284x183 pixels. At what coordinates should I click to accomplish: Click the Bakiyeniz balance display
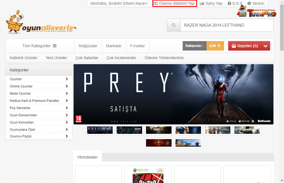point(203,46)
